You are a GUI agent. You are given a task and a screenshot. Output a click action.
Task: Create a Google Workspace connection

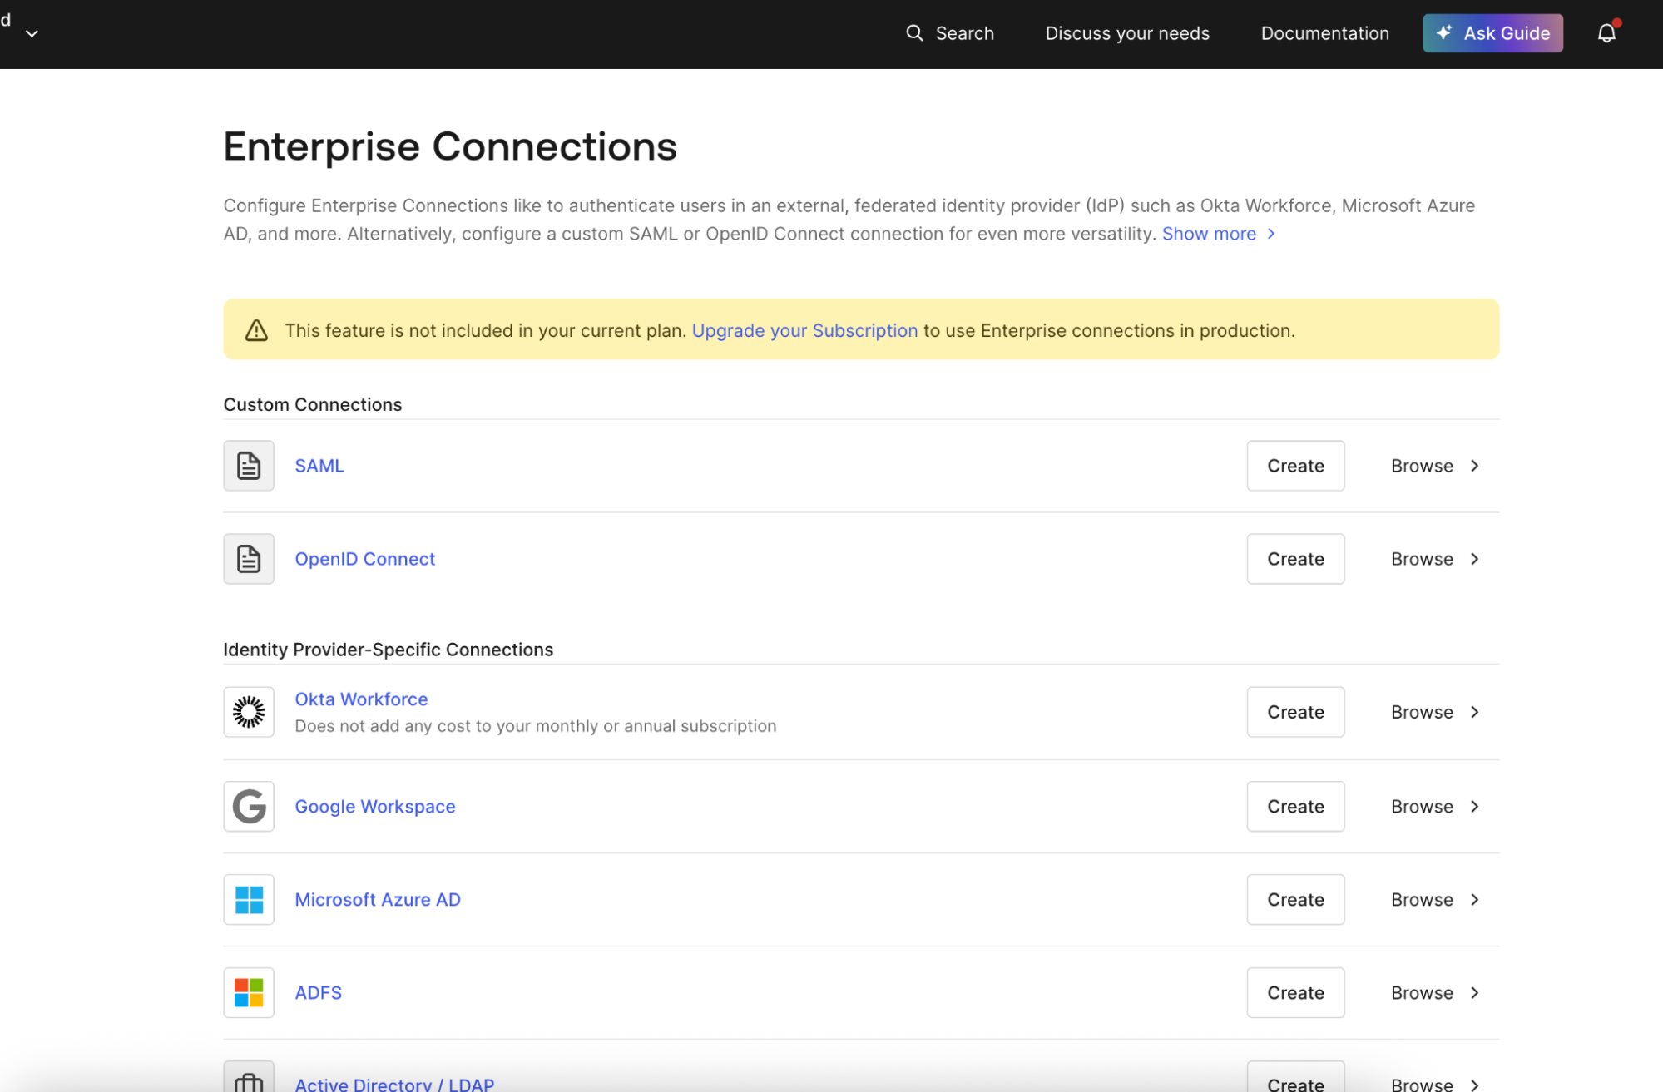pyautogui.click(x=1294, y=806)
